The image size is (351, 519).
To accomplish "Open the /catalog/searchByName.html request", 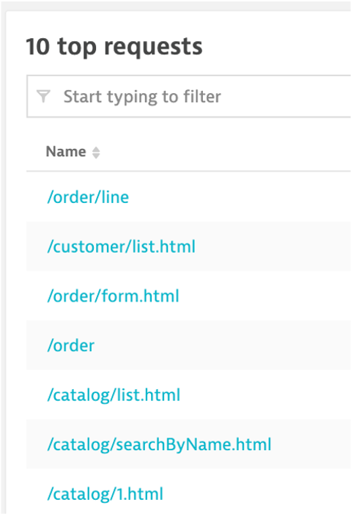I will tap(159, 444).
